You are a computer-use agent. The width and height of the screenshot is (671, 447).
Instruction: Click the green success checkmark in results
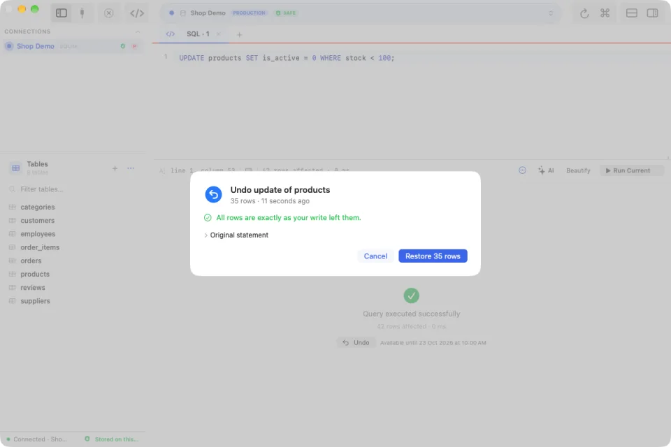(x=411, y=295)
